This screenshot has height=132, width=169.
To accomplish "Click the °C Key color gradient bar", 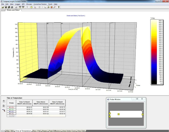I will [154, 52].
